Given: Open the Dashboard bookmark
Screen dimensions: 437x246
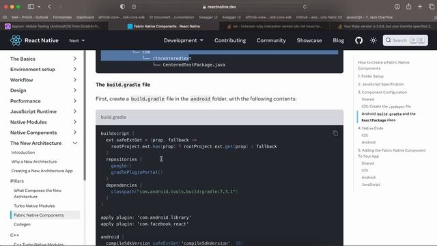Looking at the screenshot, I should coord(85,17).
